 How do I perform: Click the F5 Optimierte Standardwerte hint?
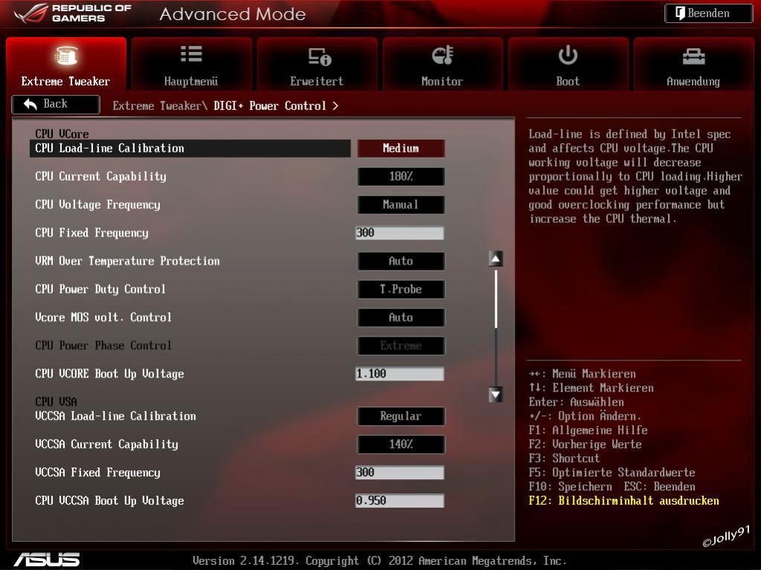click(x=612, y=473)
